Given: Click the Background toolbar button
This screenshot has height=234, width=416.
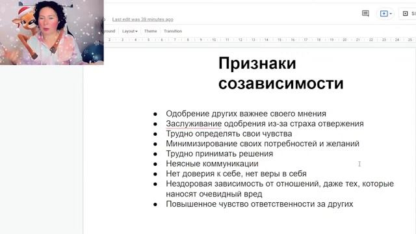Looking at the screenshot, I should [x=110, y=31].
